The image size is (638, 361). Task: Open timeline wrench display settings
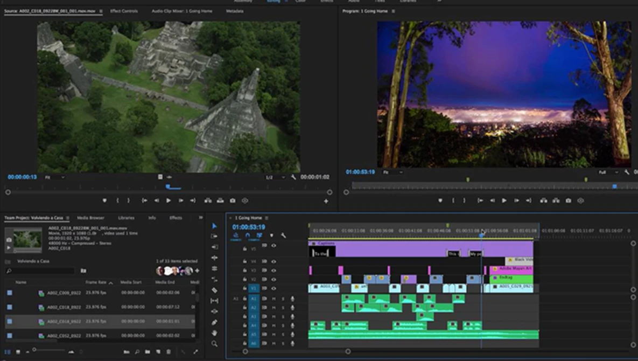[284, 235]
